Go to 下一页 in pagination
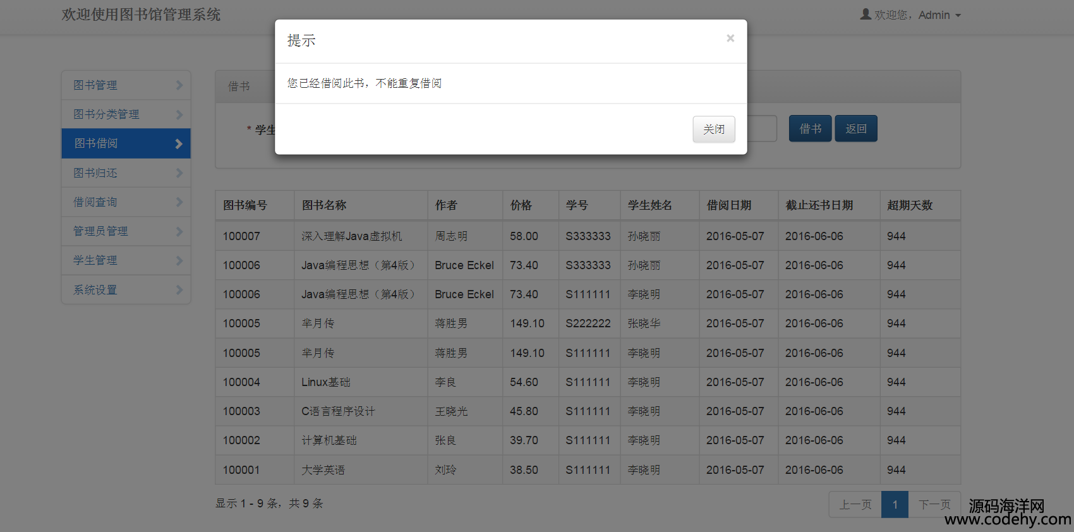The height and width of the screenshot is (532, 1074). click(x=934, y=505)
